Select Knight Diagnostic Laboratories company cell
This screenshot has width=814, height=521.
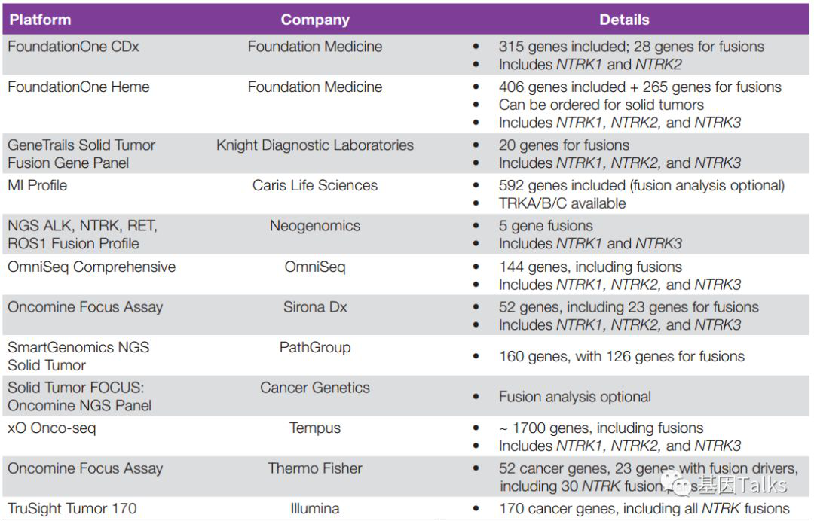pos(315,145)
